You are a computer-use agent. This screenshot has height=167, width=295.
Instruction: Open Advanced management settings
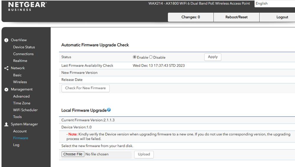point(21,96)
